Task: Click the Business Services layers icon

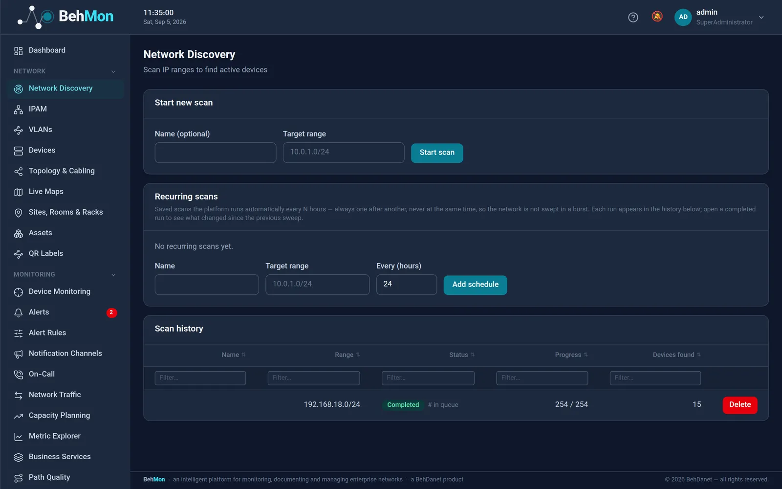Action: pos(19,457)
